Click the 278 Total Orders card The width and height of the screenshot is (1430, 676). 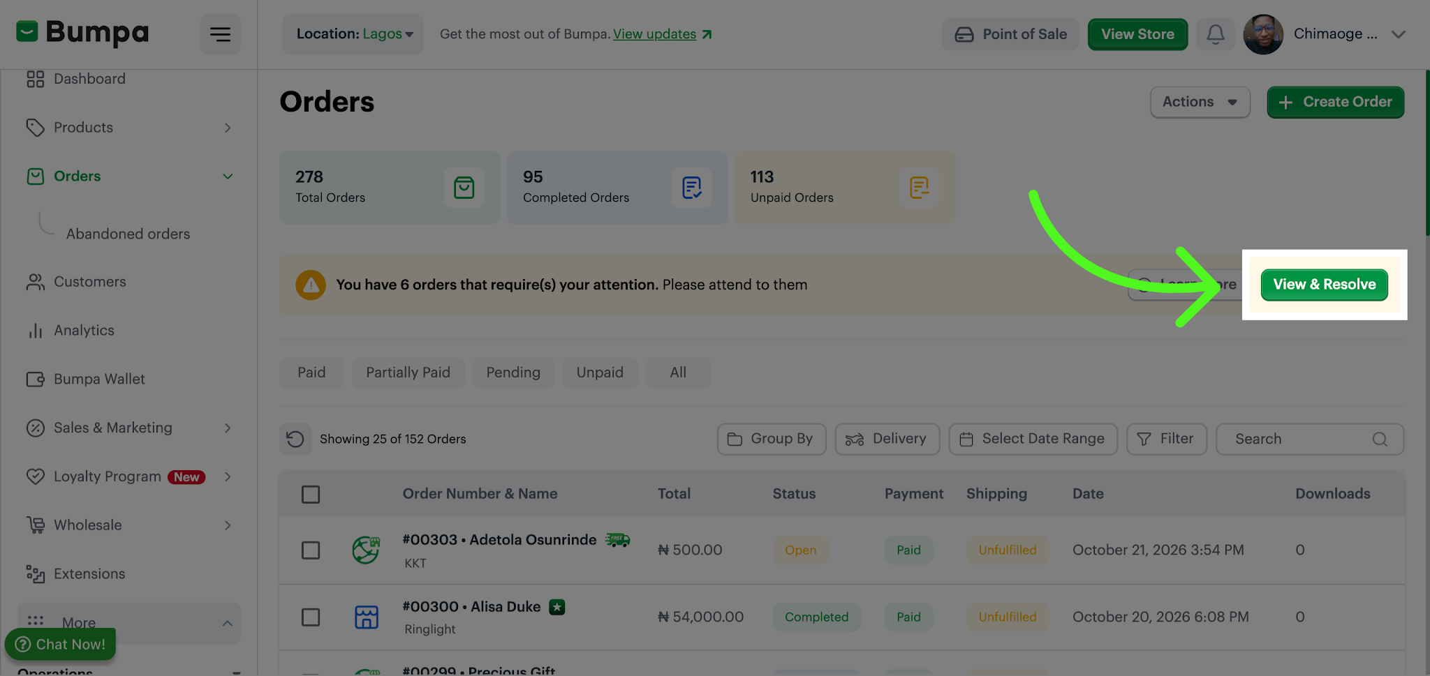click(390, 188)
